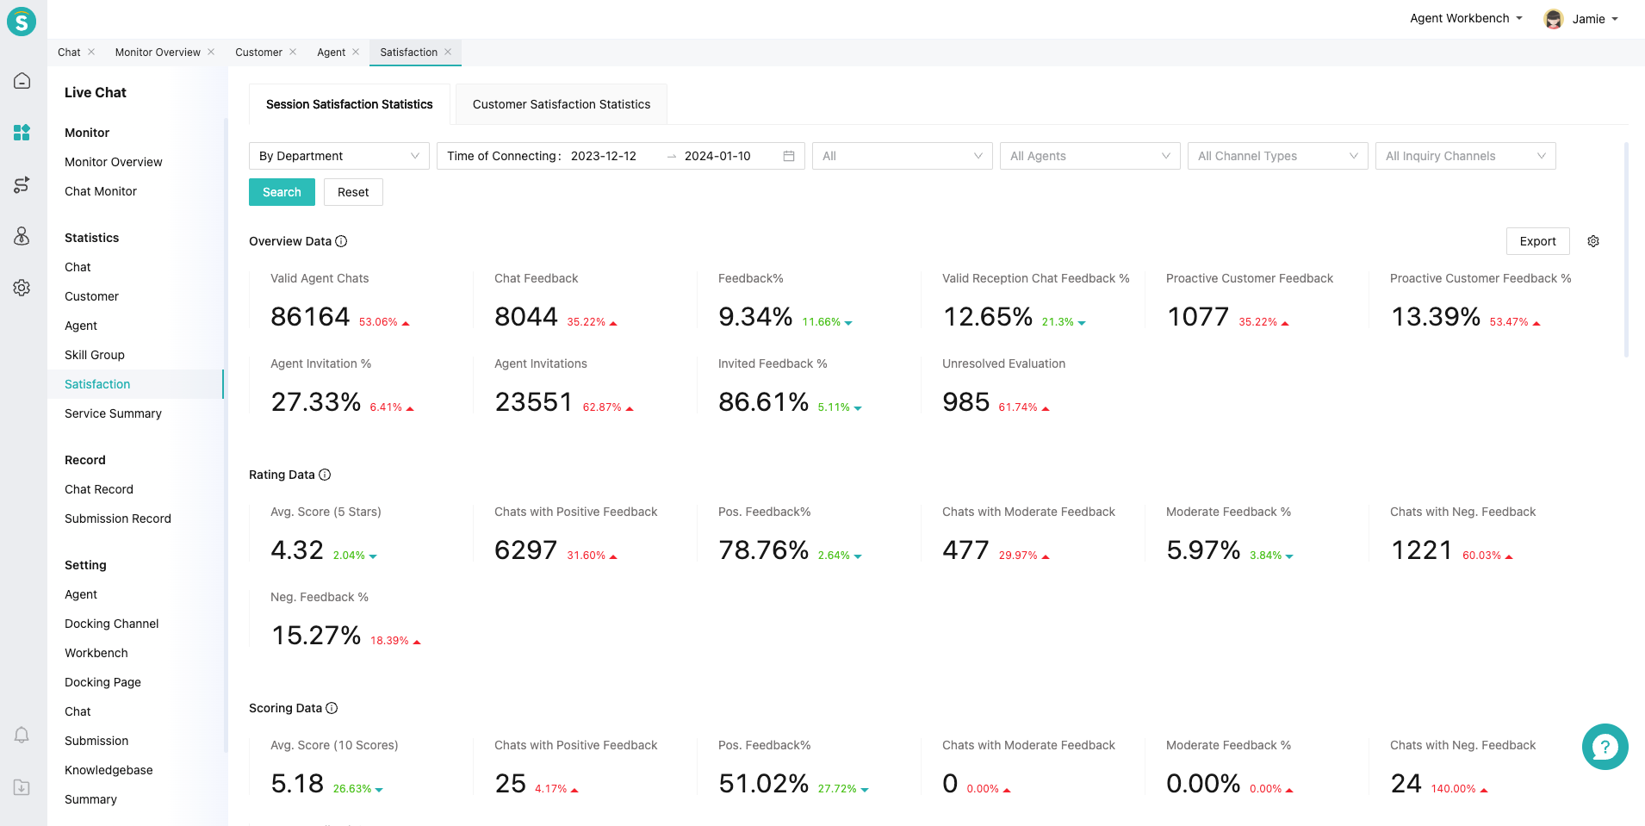Close the Satisfaction tab
1645x826 pixels.
448,52
